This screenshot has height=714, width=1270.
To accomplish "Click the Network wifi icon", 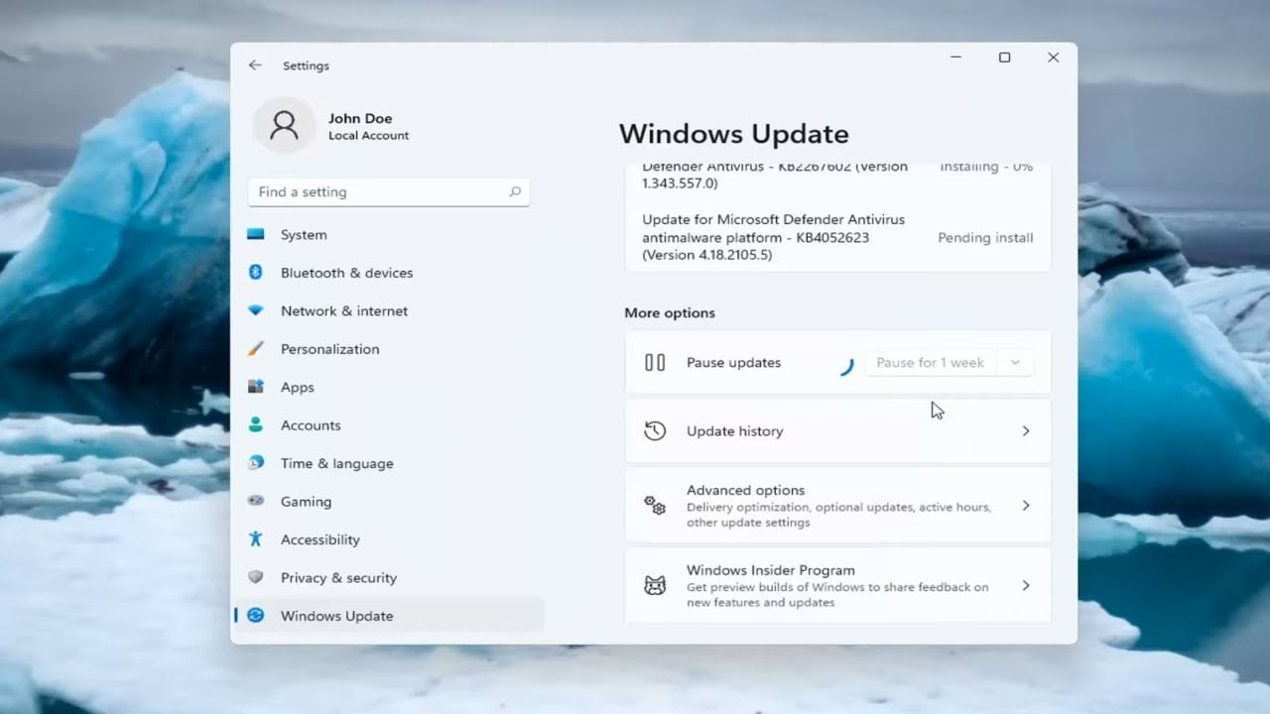I will click(256, 310).
